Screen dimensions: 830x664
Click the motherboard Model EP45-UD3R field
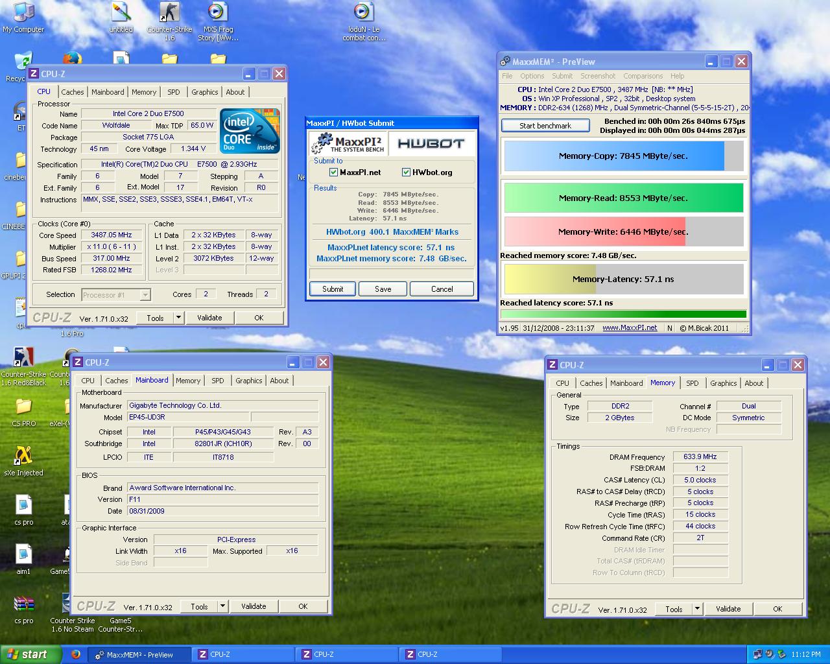click(x=188, y=418)
